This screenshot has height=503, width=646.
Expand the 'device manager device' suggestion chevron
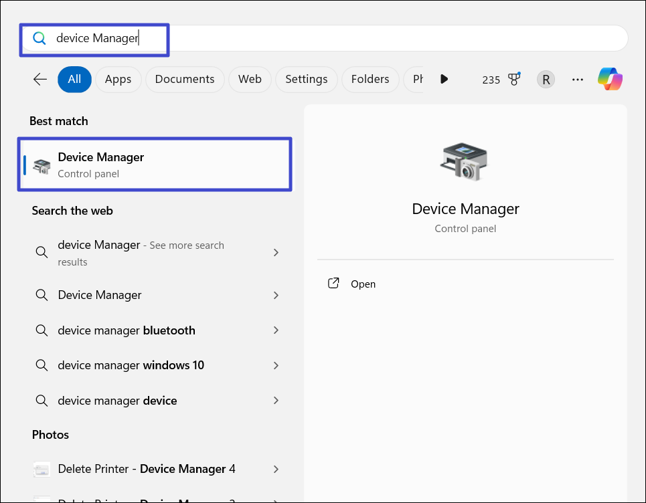276,401
